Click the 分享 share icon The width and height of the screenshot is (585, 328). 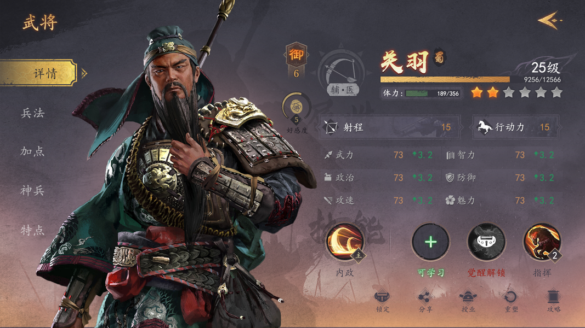424,297
